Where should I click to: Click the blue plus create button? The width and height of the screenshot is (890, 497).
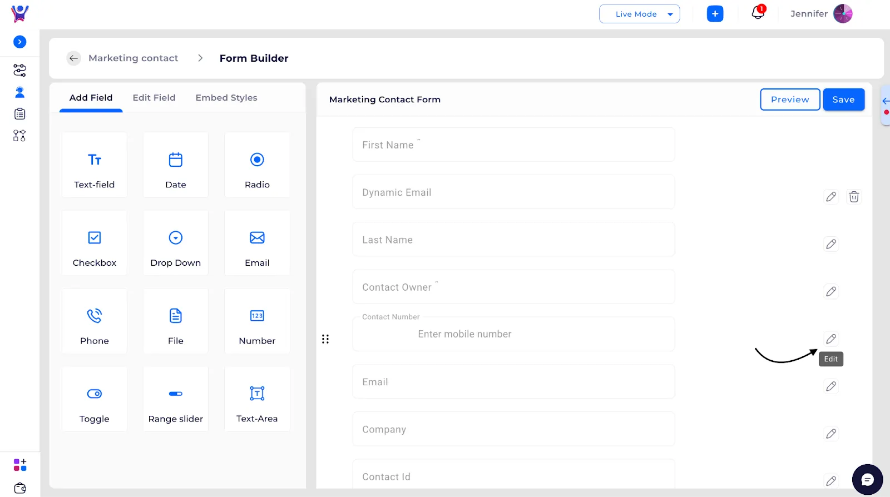pyautogui.click(x=715, y=14)
